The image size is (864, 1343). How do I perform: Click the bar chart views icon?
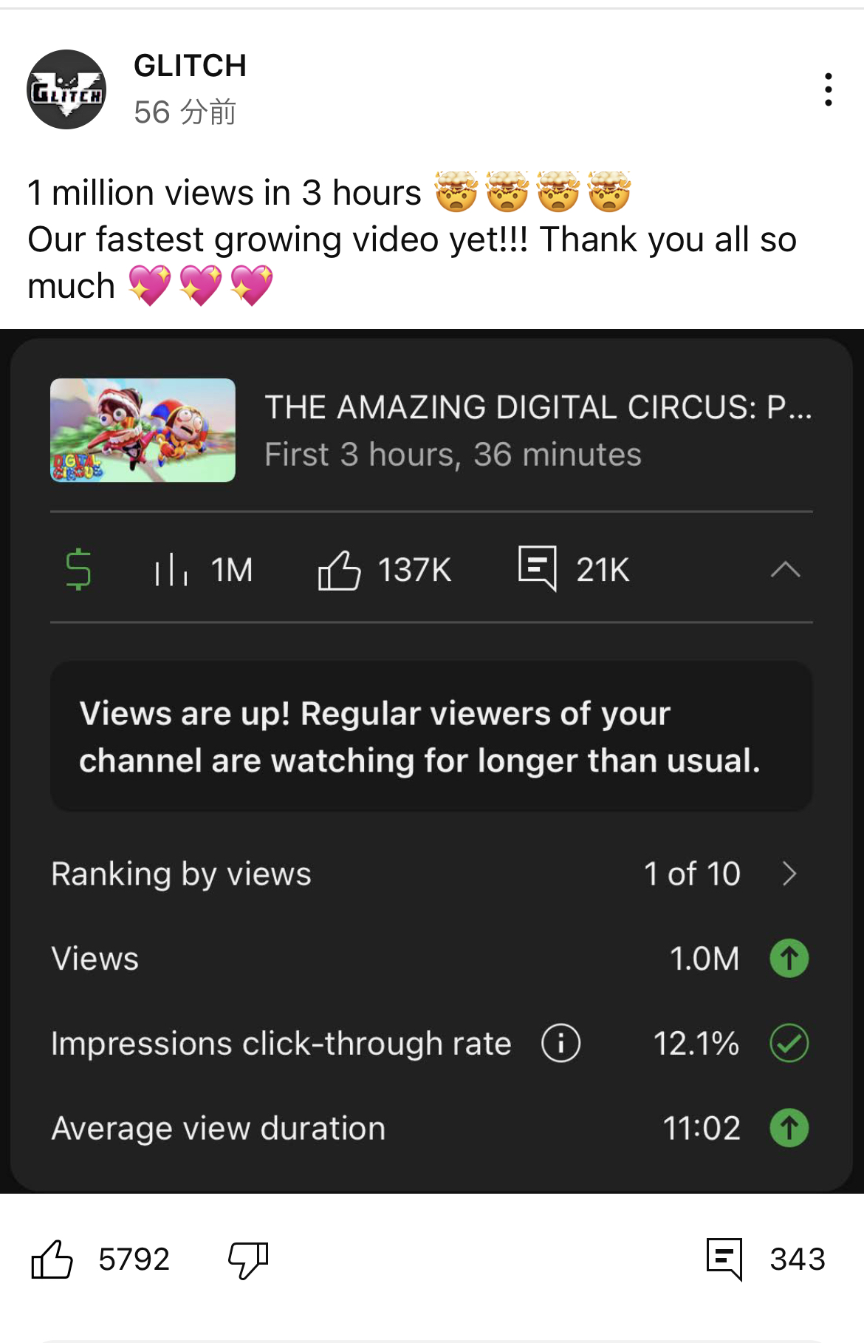pyautogui.click(x=171, y=570)
